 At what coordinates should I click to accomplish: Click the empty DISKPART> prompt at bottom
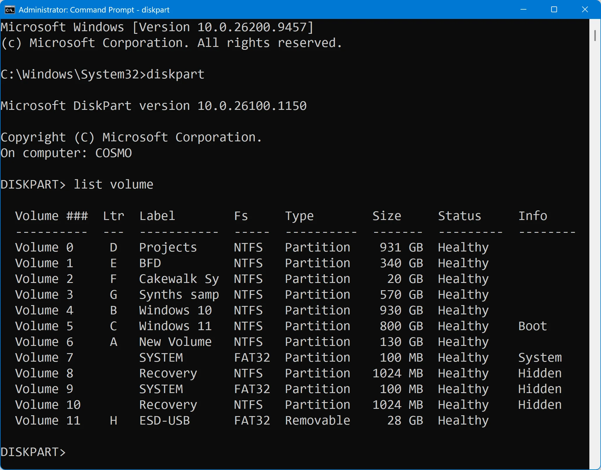tap(33, 452)
